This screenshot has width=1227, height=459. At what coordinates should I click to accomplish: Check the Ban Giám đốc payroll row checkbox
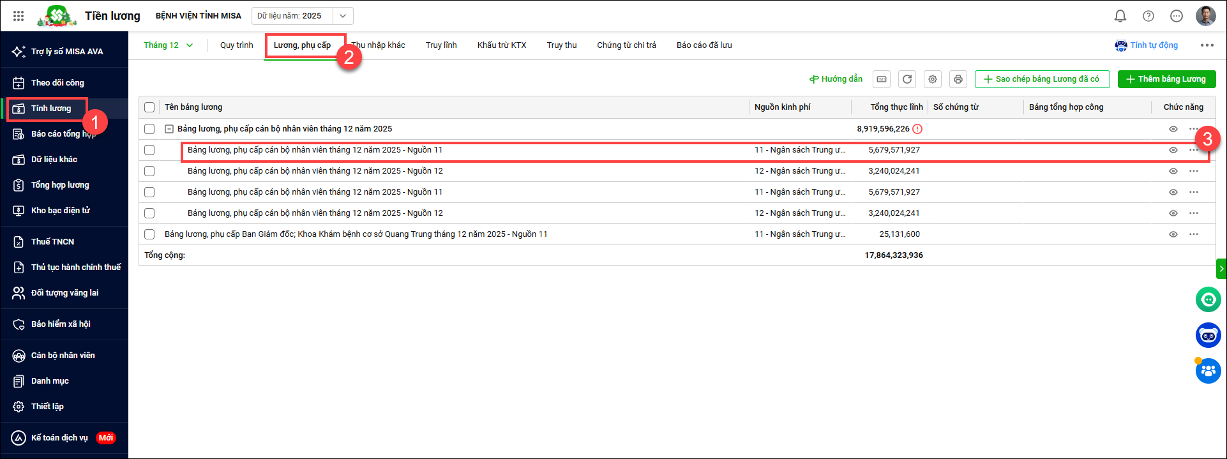coord(149,234)
